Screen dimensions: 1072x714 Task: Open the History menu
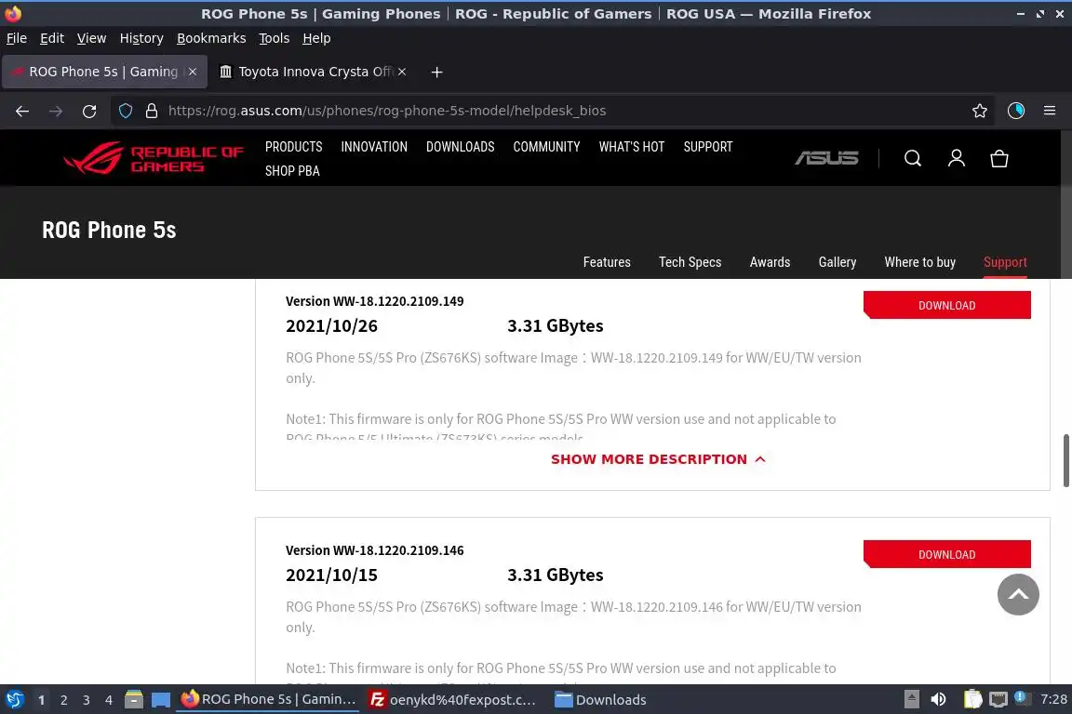pos(141,38)
